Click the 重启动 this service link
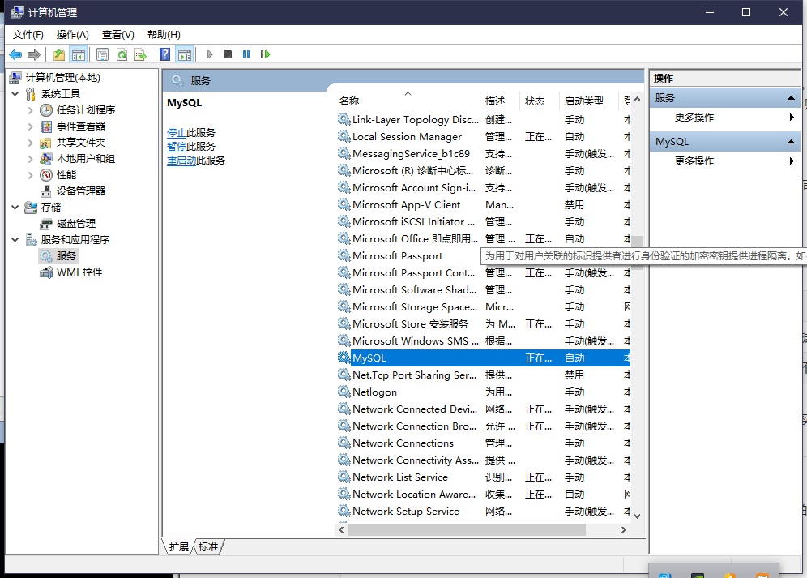The image size is (807, 578). (x=181, y=161)
